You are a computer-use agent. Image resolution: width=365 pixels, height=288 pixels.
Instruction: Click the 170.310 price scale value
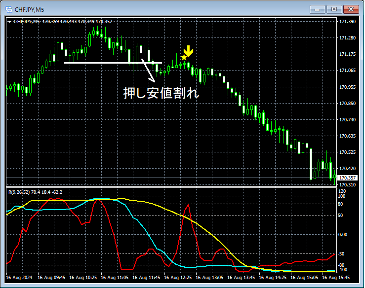(348, 185)
